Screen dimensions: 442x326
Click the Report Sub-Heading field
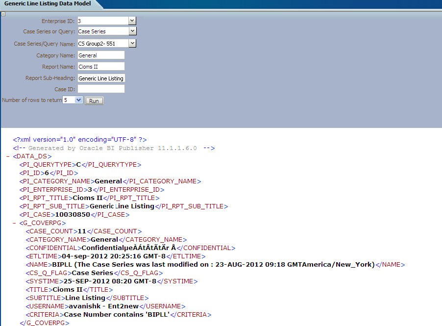100,78
